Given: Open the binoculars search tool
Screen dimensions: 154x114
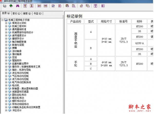Looking at the screenshot, I should coord(17,6).
